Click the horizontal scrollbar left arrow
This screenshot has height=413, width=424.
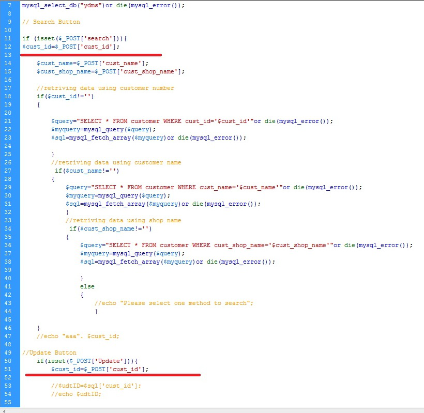click(4, 410)
